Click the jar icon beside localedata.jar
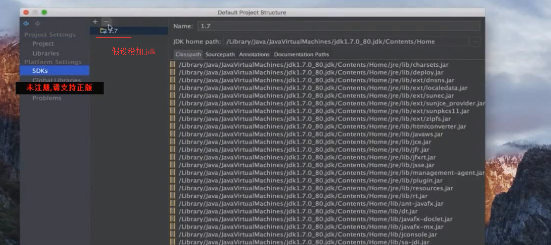 (x=173, y=88)
